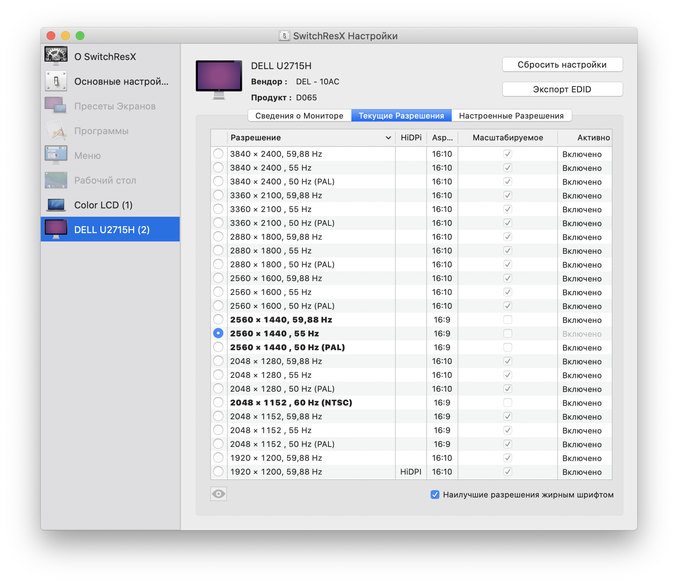Select radio for 3840 × 2400, 59,88 Hz
The width and height of the screenshot is (678, 584).
coord(218,153)
